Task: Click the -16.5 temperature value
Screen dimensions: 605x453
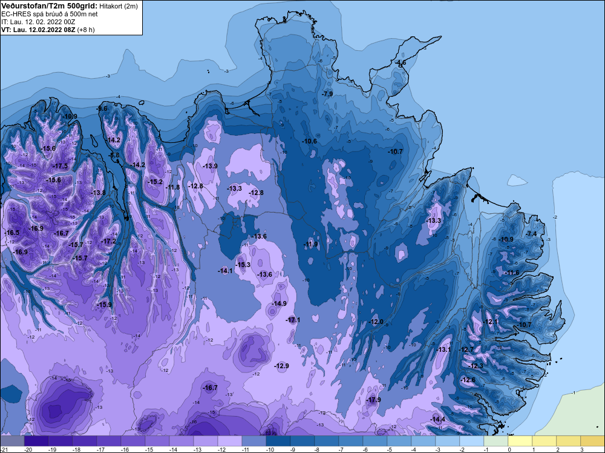Action: pos(11,233)
